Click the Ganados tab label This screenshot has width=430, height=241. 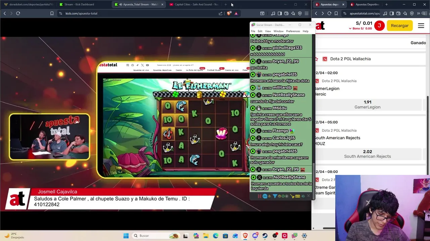click(418, 43)
